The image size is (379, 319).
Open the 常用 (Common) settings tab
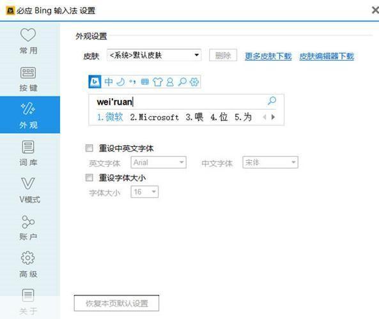pyautogui.click(x=30, y=41)
